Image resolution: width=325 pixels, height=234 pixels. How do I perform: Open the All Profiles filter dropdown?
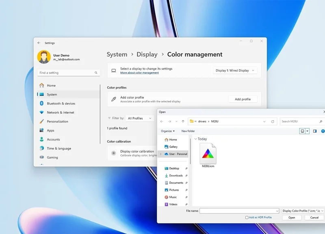point(140,118)
